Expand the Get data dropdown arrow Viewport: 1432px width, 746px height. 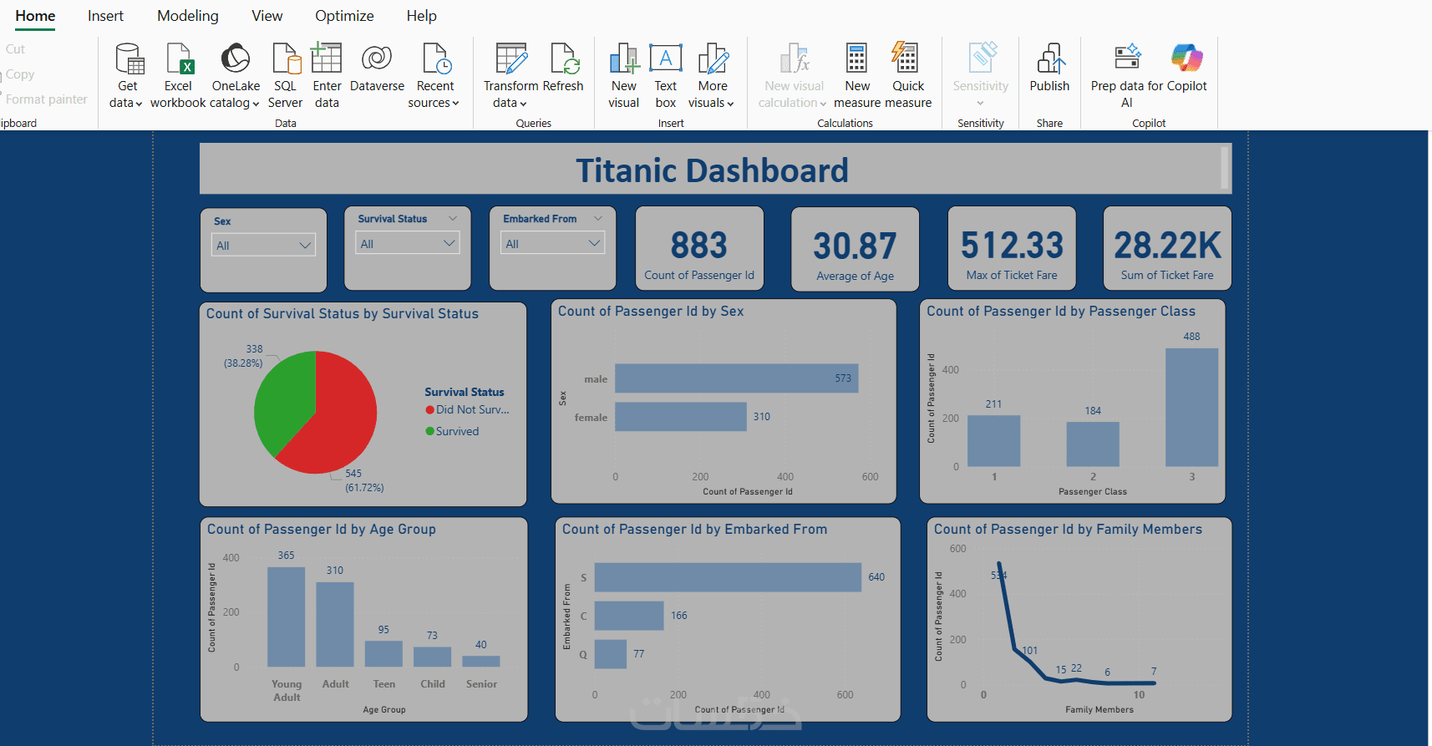click(x=139, y=104)
